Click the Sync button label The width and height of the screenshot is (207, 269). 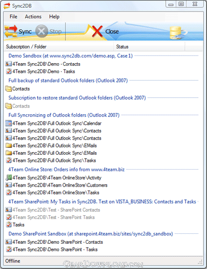[x=25, y=31]
